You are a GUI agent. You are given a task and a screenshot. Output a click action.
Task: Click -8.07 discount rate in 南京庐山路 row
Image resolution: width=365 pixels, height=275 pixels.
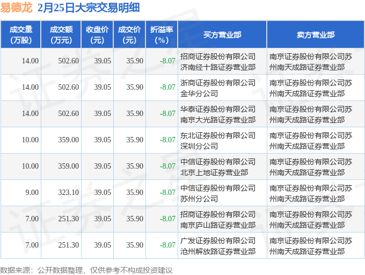point(167,219)
